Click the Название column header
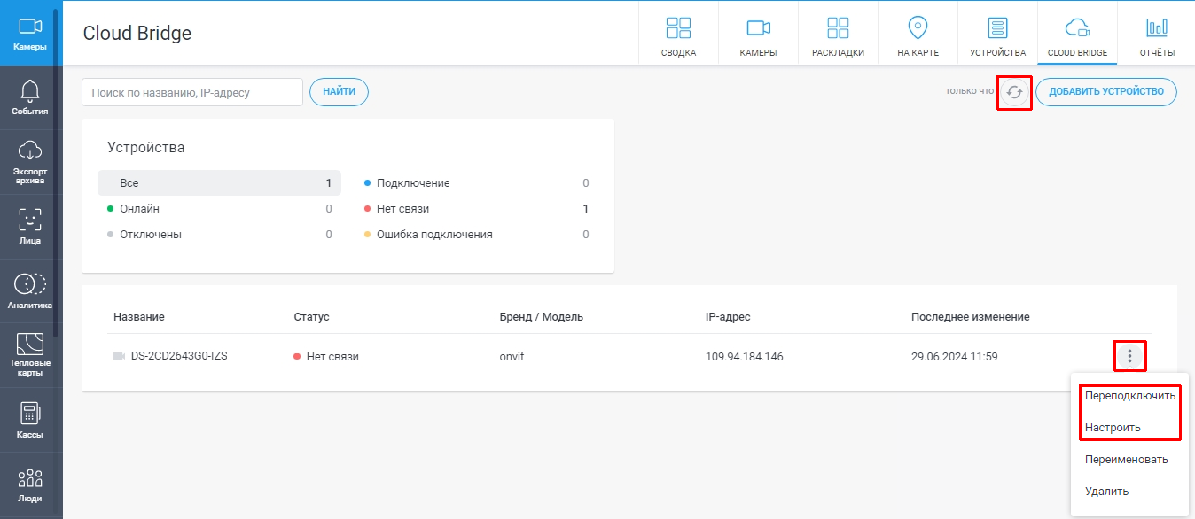The width and height of the screenshot is (1195, 519). coord(139,317)
